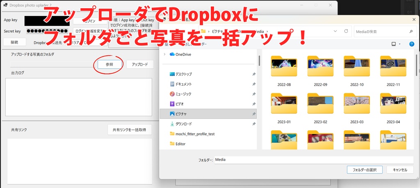Select the 2022-10 folder
This screenshot has height=188, width=420.
(357, 70)
